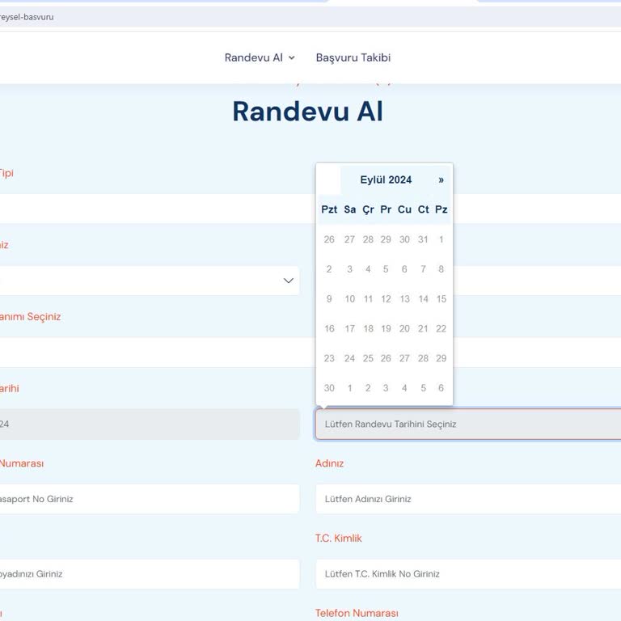Pick day 15 in the calendar
The width and height of the screenshot is (621, 621).
click(x=441, y=298)
